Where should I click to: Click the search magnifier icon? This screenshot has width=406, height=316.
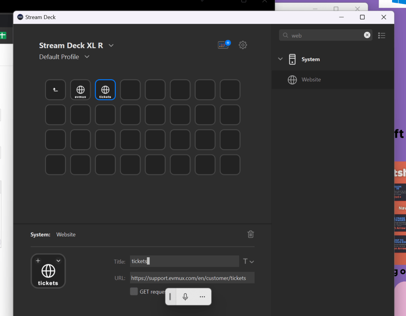point(285,35)
